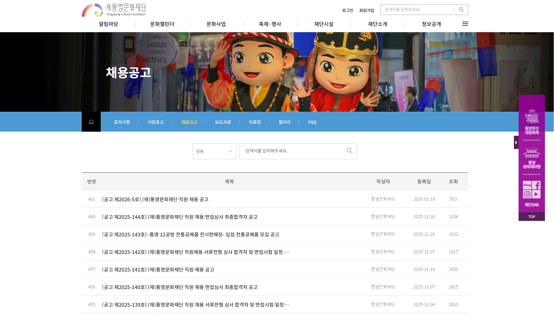Open 통영문화재야행 quick link icon
The image size is (554, 316).
click(532, 158)
